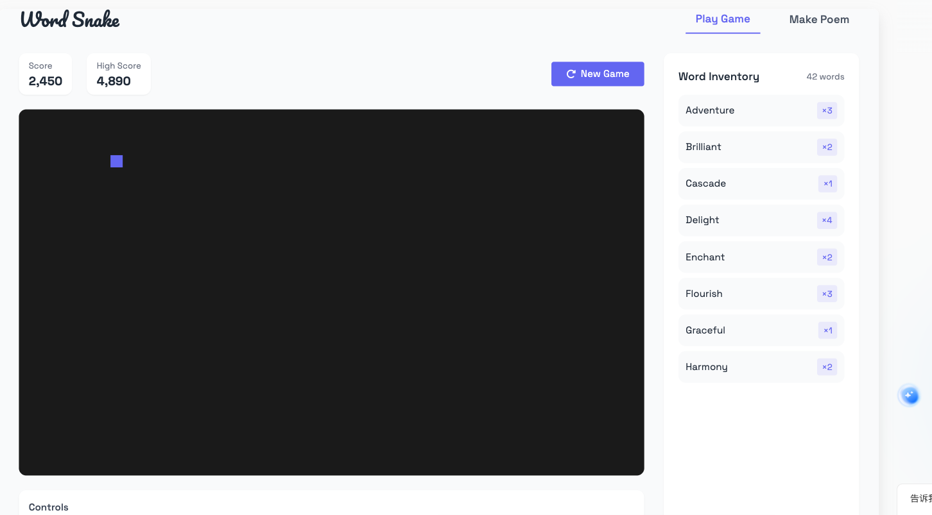Click the Word Snake logo title
The width and height of the screenshot is (932, 515).
[70, 20]
